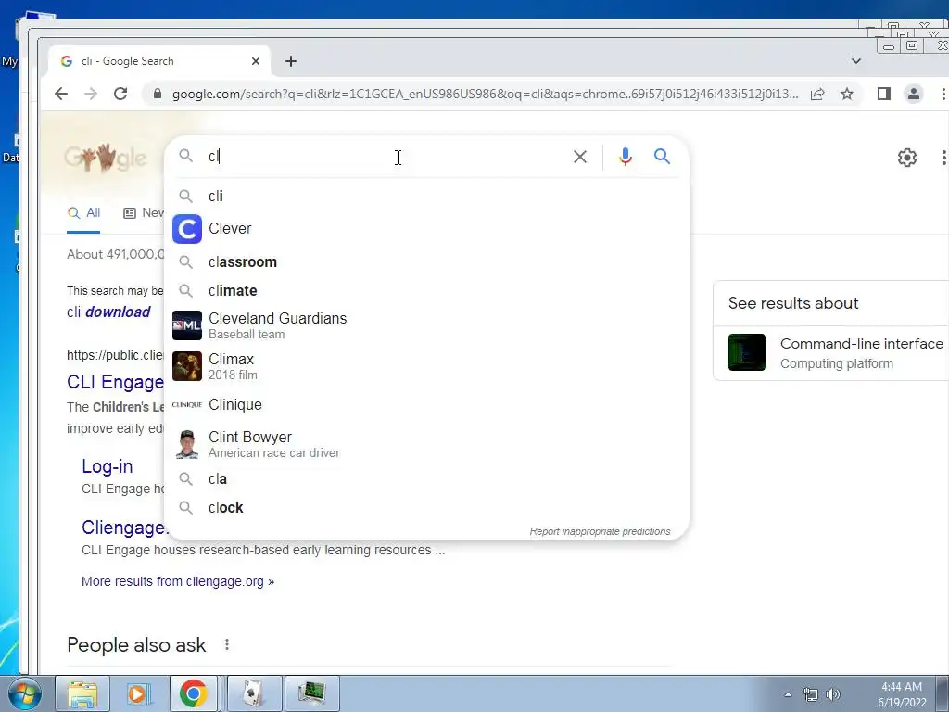
Task: Select the 'cla' suggestion
Action: click(x=426, y=479)
